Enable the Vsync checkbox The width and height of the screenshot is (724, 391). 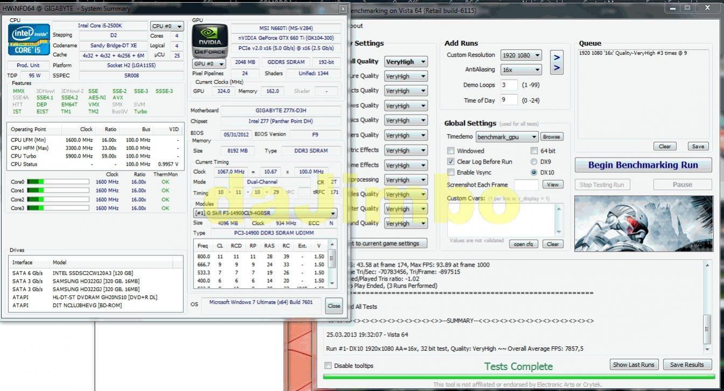pos(451,172)
